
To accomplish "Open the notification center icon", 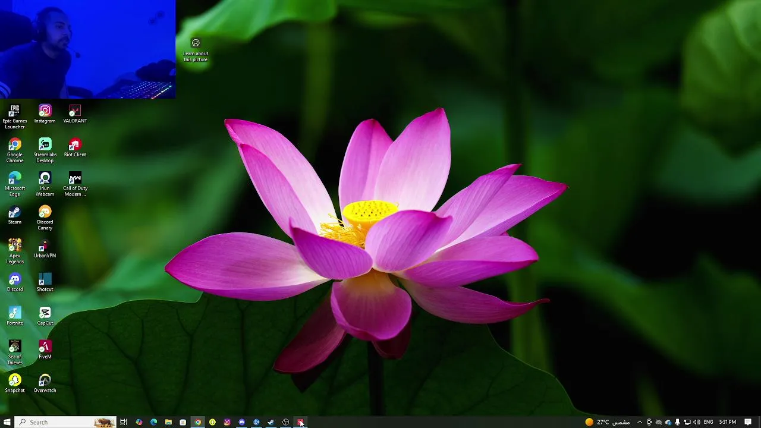I will pyautogui.click(x=748, y=422).
